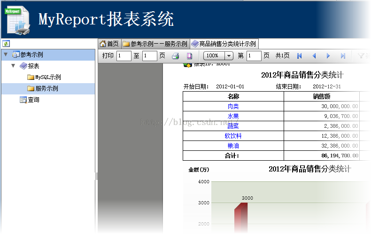Viewport: 371px width, 234px height.
Task: Click the filter funnel icon
Action: pos(361,56)
